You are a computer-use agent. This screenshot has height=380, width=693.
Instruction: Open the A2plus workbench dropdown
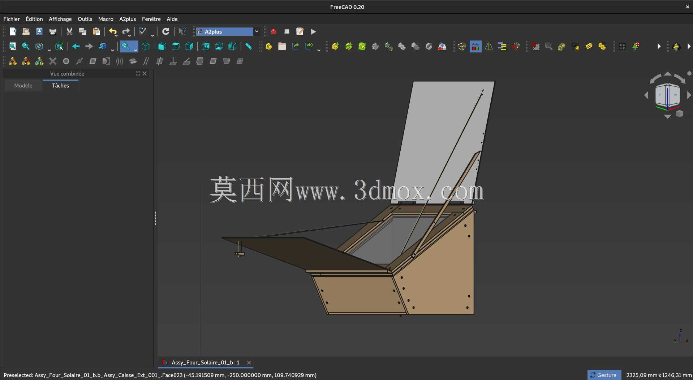(228, 32)
